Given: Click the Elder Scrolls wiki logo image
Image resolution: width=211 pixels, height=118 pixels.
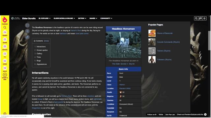Looking at the screenshot, I should click(16, 18).
